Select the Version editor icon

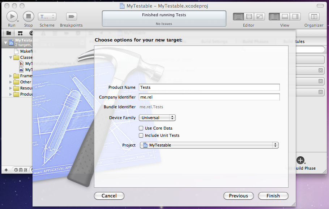pos(260,17)
